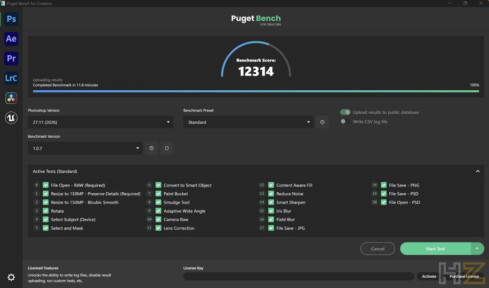
Task: Uncheck Resize to 150MP - Bicubic Smooth test
Action: (45, 203)
